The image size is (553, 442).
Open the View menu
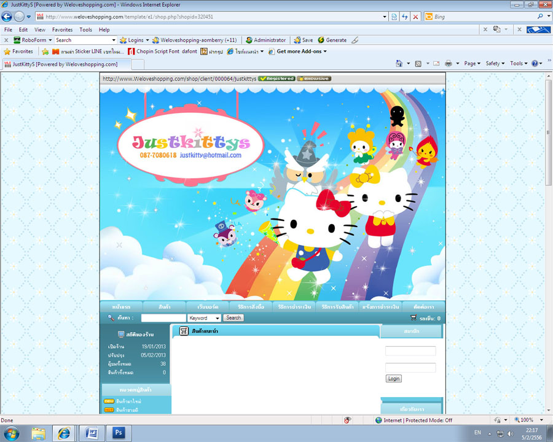click(x=40, y=29)
